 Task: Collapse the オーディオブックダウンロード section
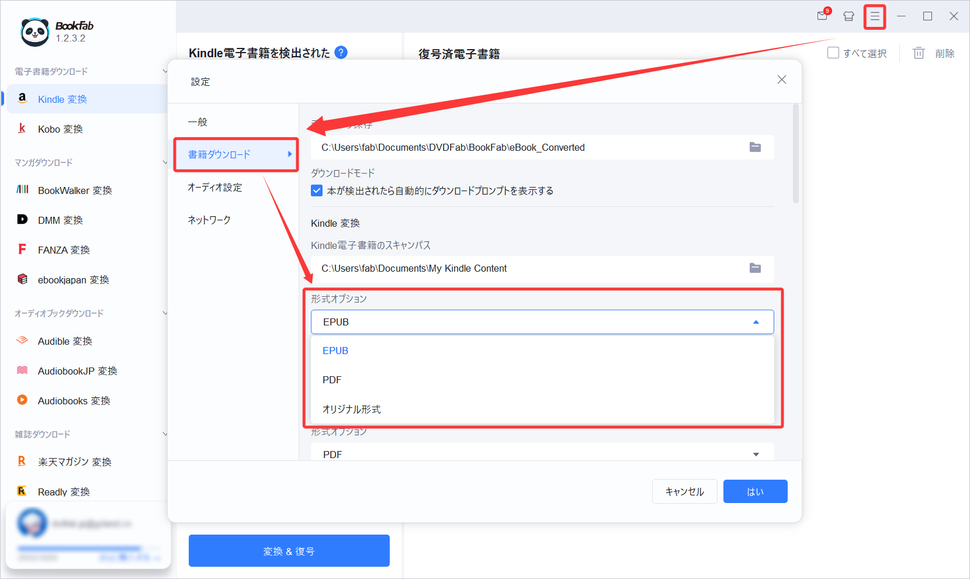pos(165,313)
